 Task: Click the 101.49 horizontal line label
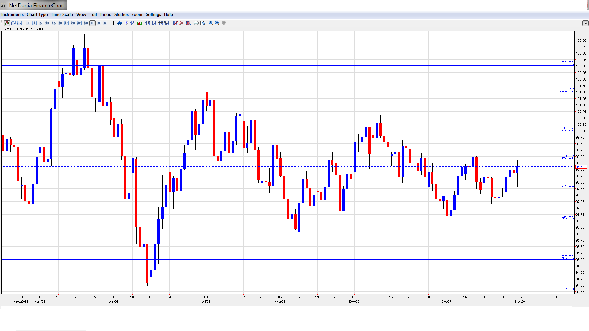pyautogui.click(x=566, y=90)
